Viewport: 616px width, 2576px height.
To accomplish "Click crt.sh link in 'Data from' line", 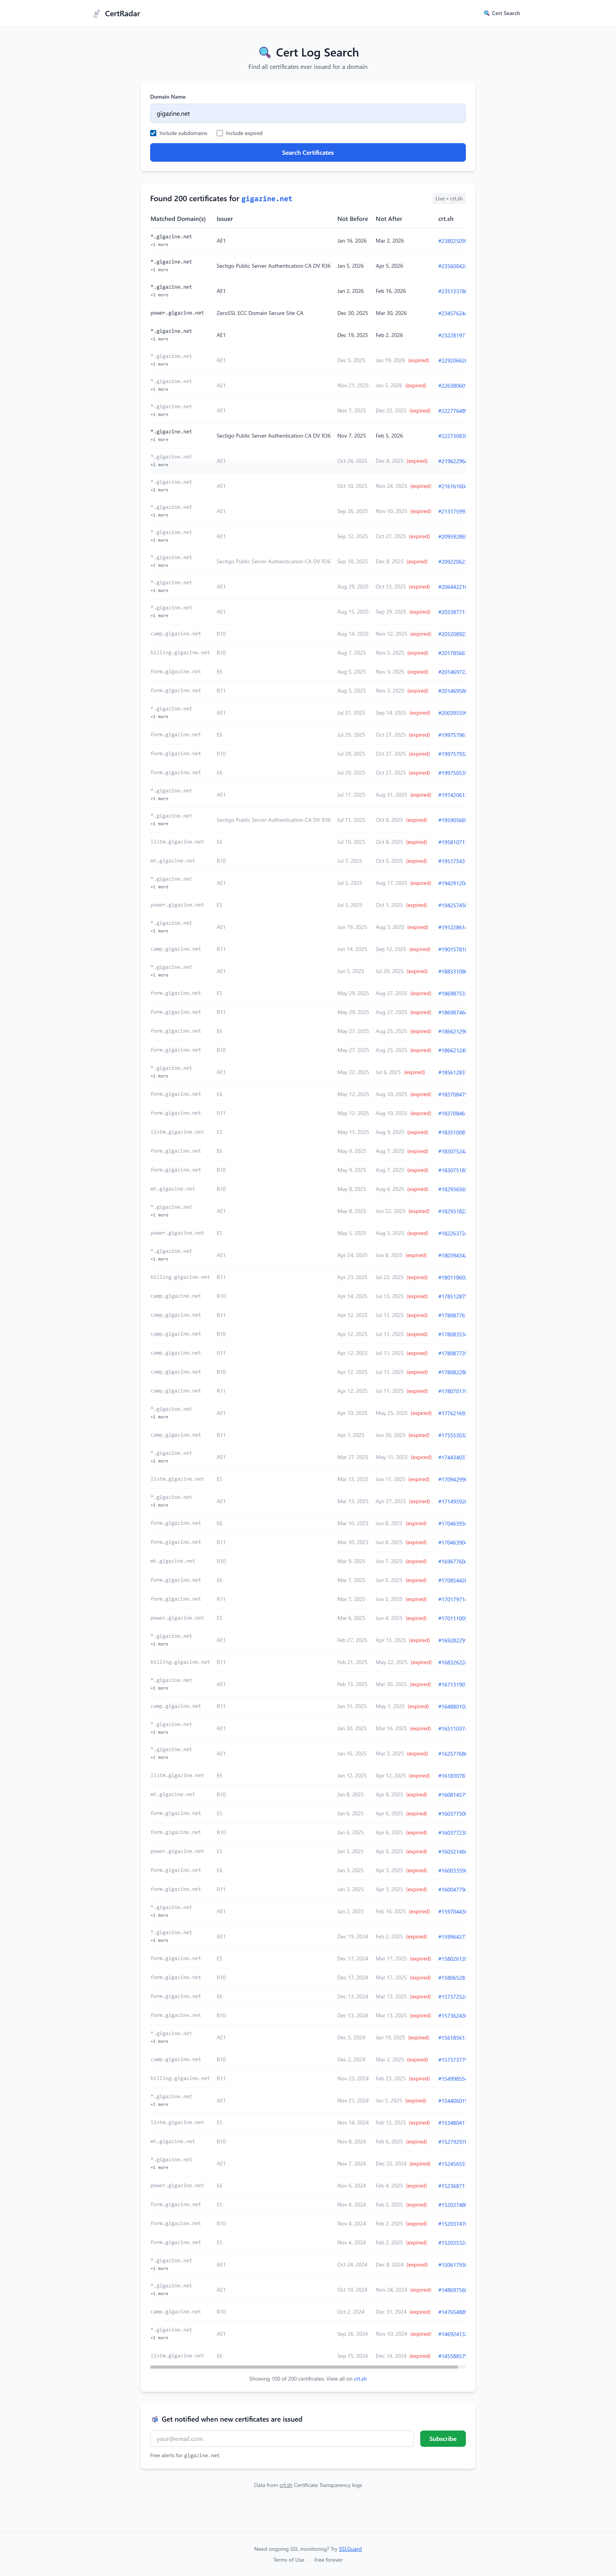I will coord(285,2485).
